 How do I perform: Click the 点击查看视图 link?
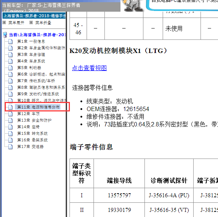pyautogui.click(x=90, y=68)
